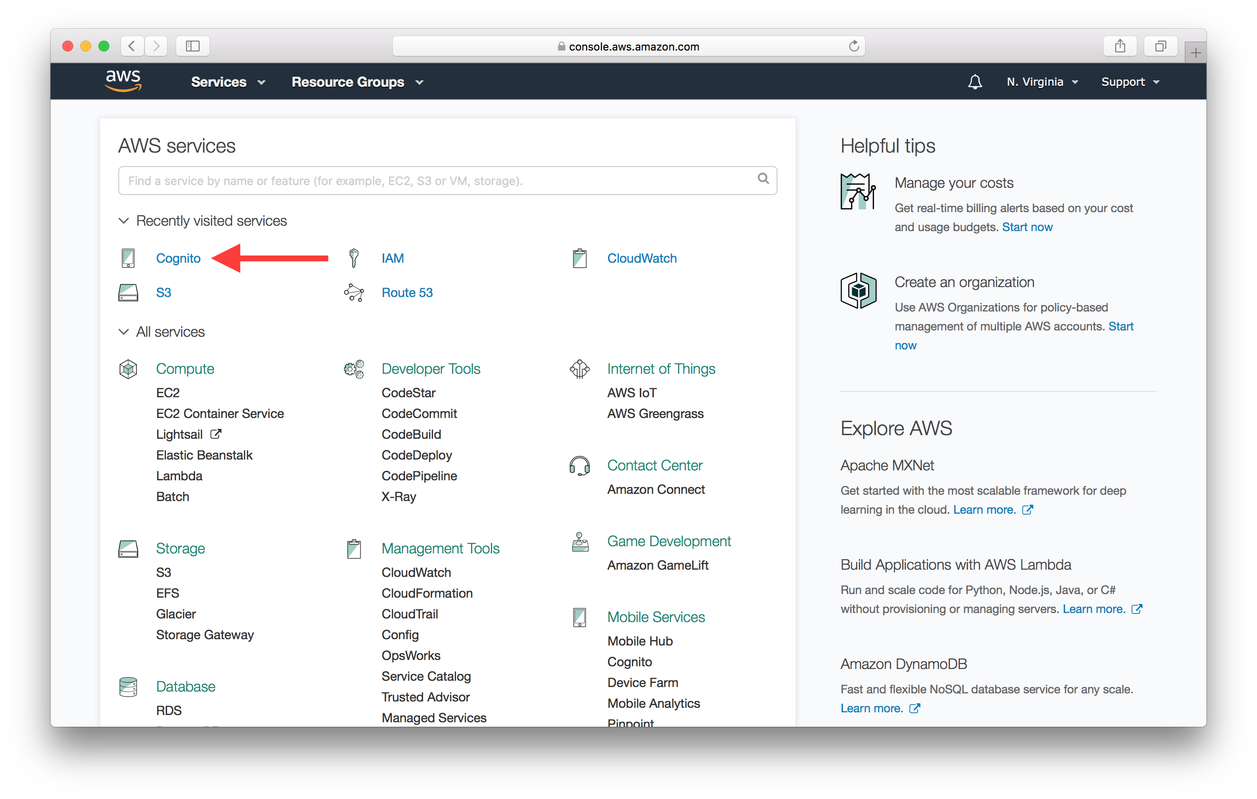Viewport: 1257px width, 799px height.
Task: Click the search magnifier icon in service search
Action: point(763,178)
